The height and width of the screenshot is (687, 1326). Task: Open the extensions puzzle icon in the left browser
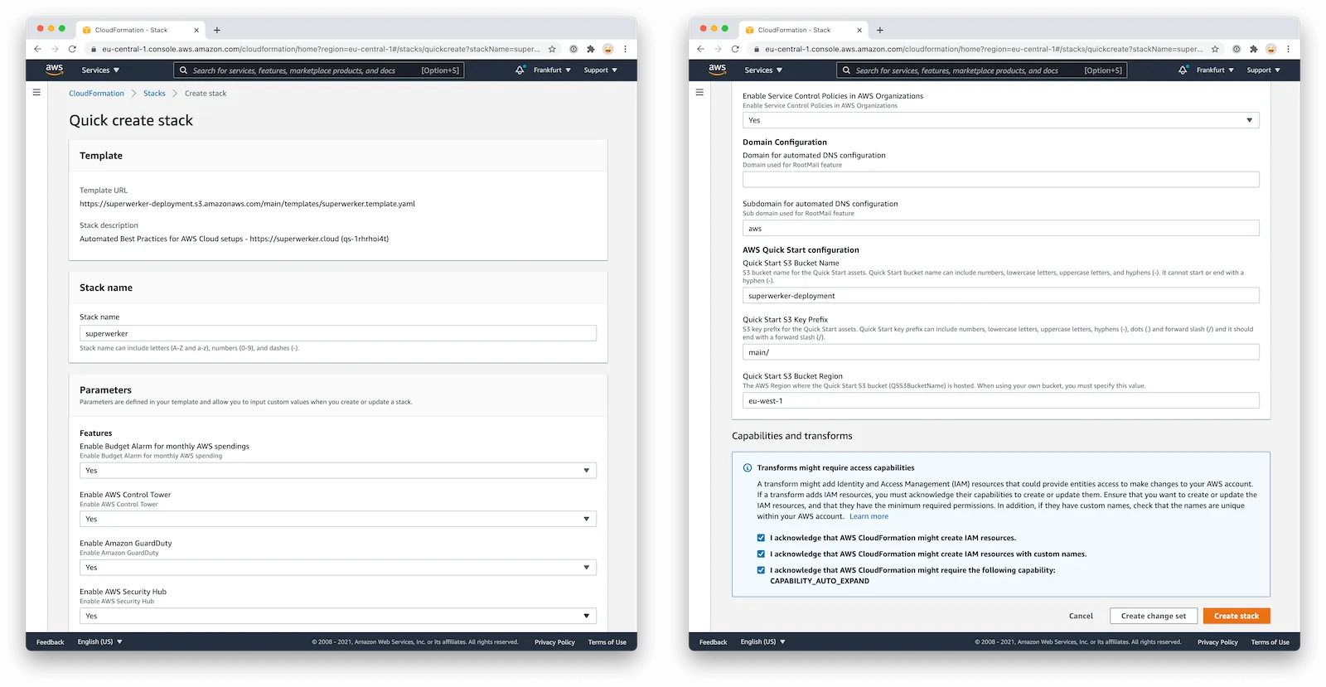pyautogui.click(x=591, y=49)
